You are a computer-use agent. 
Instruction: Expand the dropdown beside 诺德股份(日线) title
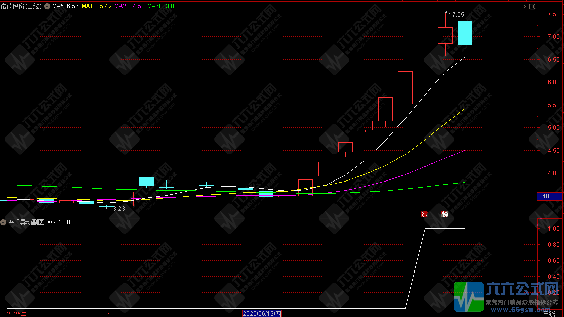[47, 6]
